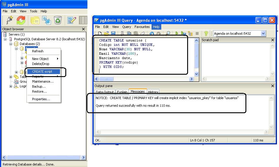Click the green question mark Help icon
279x167 pixels.
click(206, 34)
